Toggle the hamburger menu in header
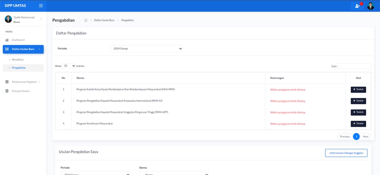 [x=41, y=6]
